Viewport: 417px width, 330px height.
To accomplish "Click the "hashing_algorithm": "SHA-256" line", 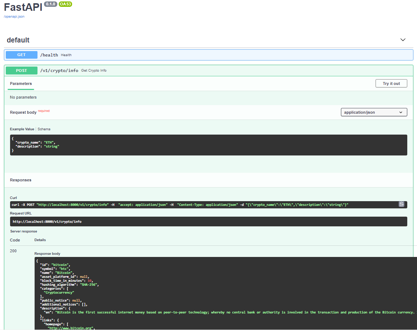I will click(70, 285).
